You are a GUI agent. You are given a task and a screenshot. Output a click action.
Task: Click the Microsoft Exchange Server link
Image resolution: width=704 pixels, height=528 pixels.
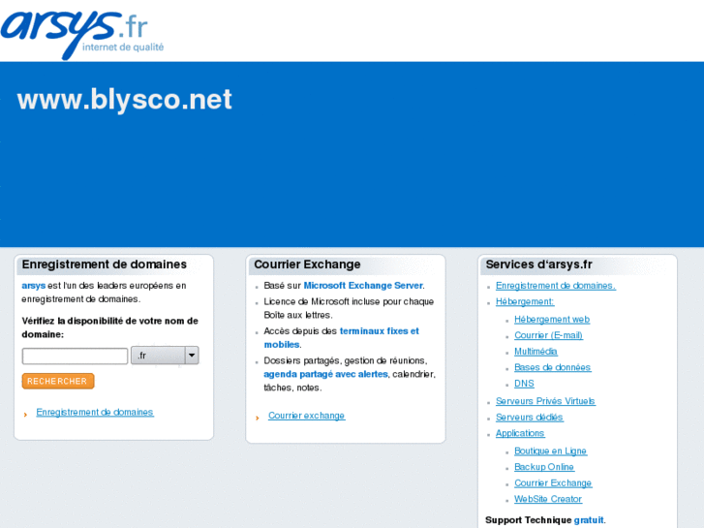(363, 286)
